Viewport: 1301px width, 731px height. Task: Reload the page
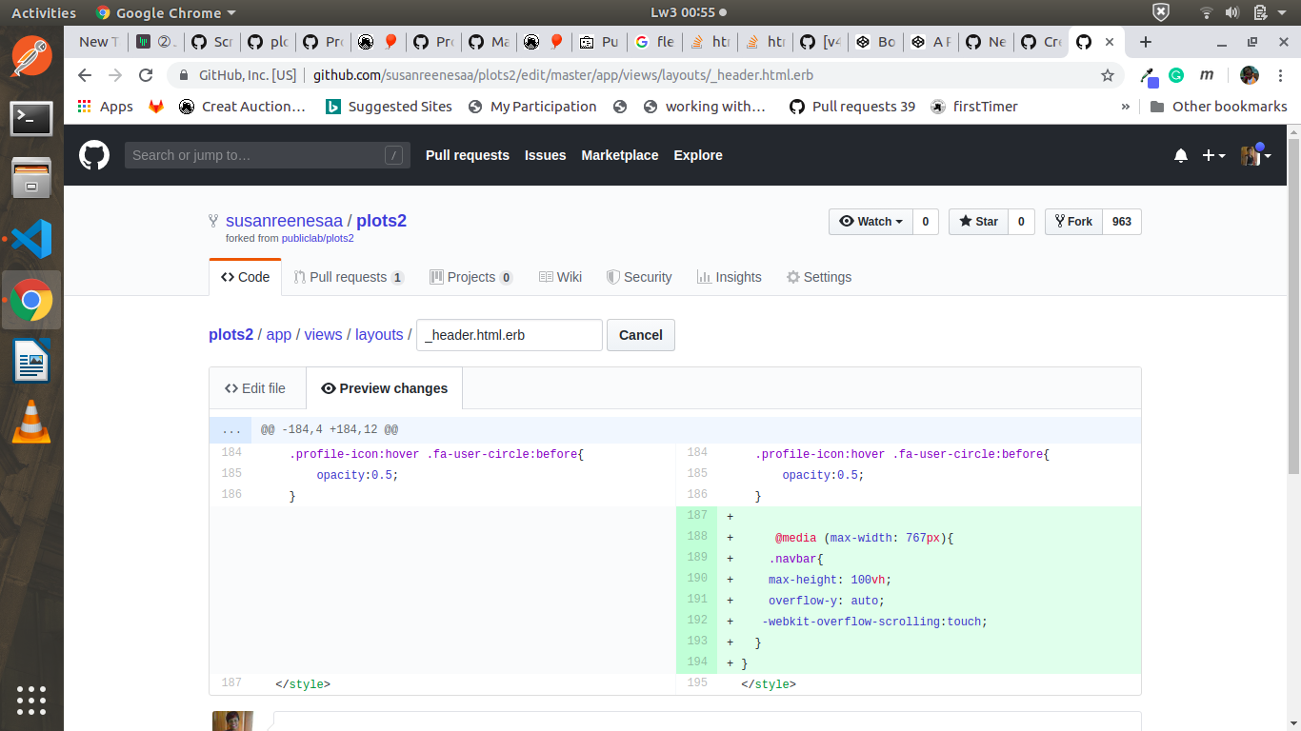146,75
